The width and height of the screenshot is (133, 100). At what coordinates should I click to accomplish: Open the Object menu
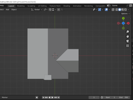pos(14,10)
